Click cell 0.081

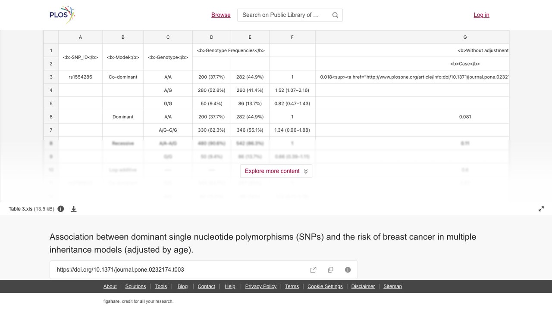point(412,117)
